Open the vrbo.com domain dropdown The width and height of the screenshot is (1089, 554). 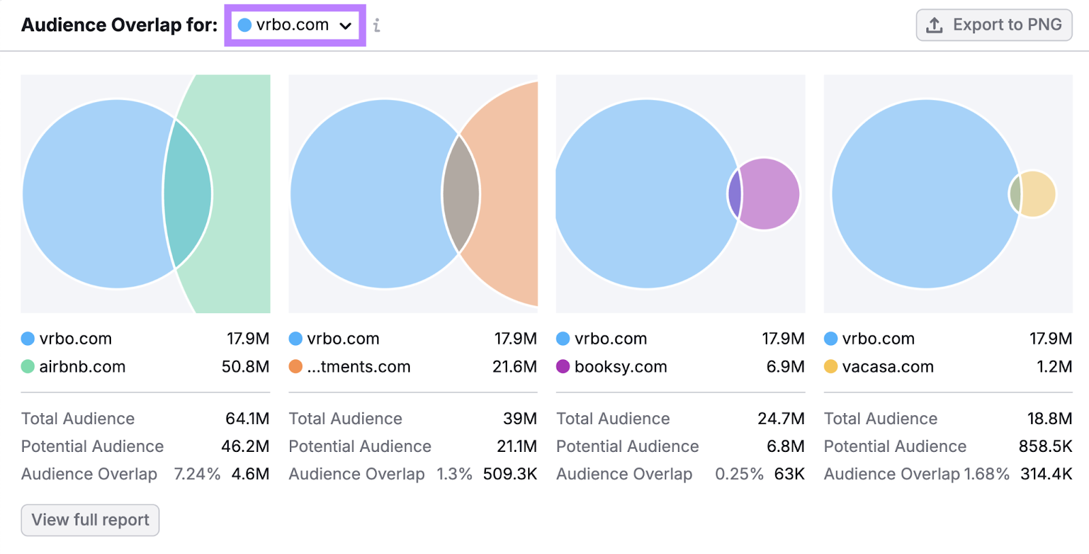(295, 25)
